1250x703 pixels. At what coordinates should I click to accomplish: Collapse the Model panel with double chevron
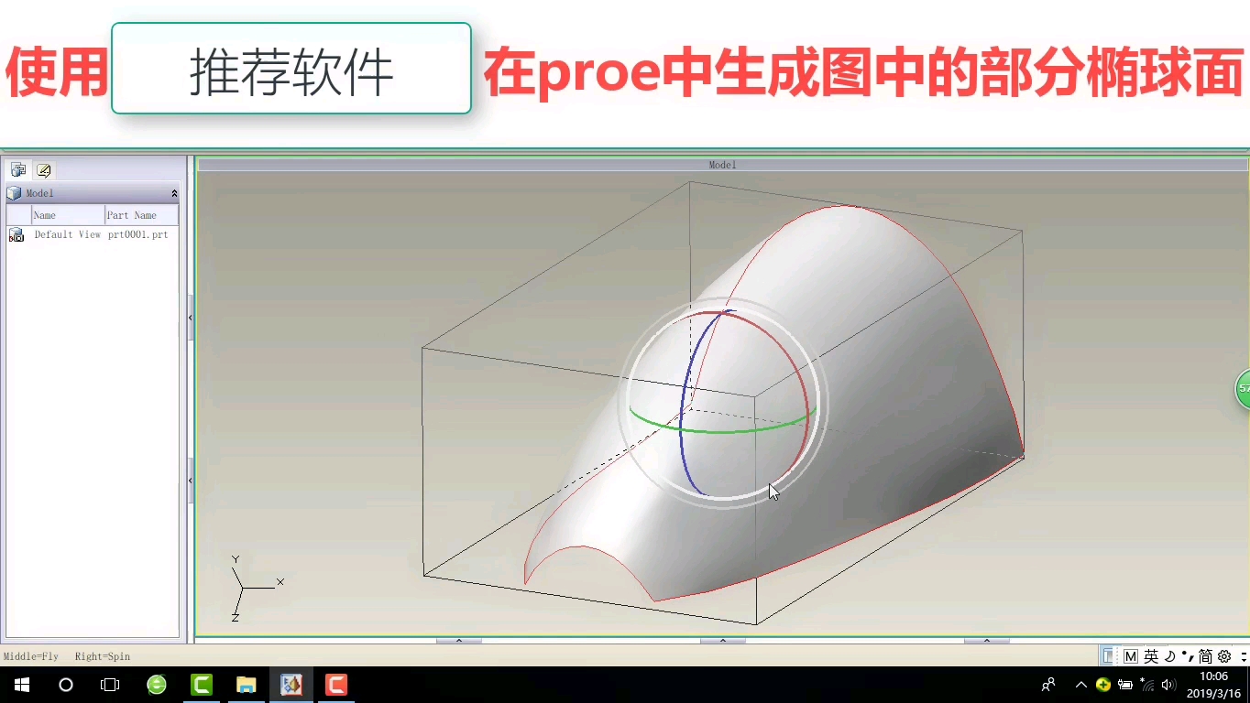[174, 193]
